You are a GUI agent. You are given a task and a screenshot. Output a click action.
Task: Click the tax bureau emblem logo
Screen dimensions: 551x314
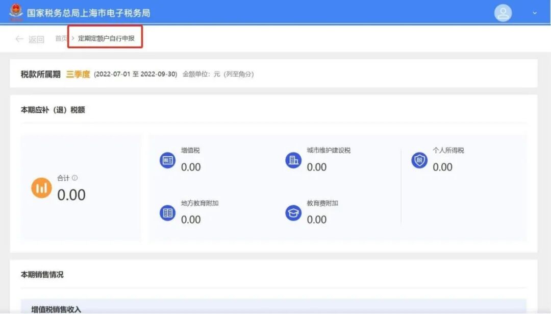[16, 12]
